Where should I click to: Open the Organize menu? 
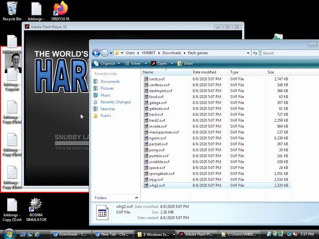(107, 63)
